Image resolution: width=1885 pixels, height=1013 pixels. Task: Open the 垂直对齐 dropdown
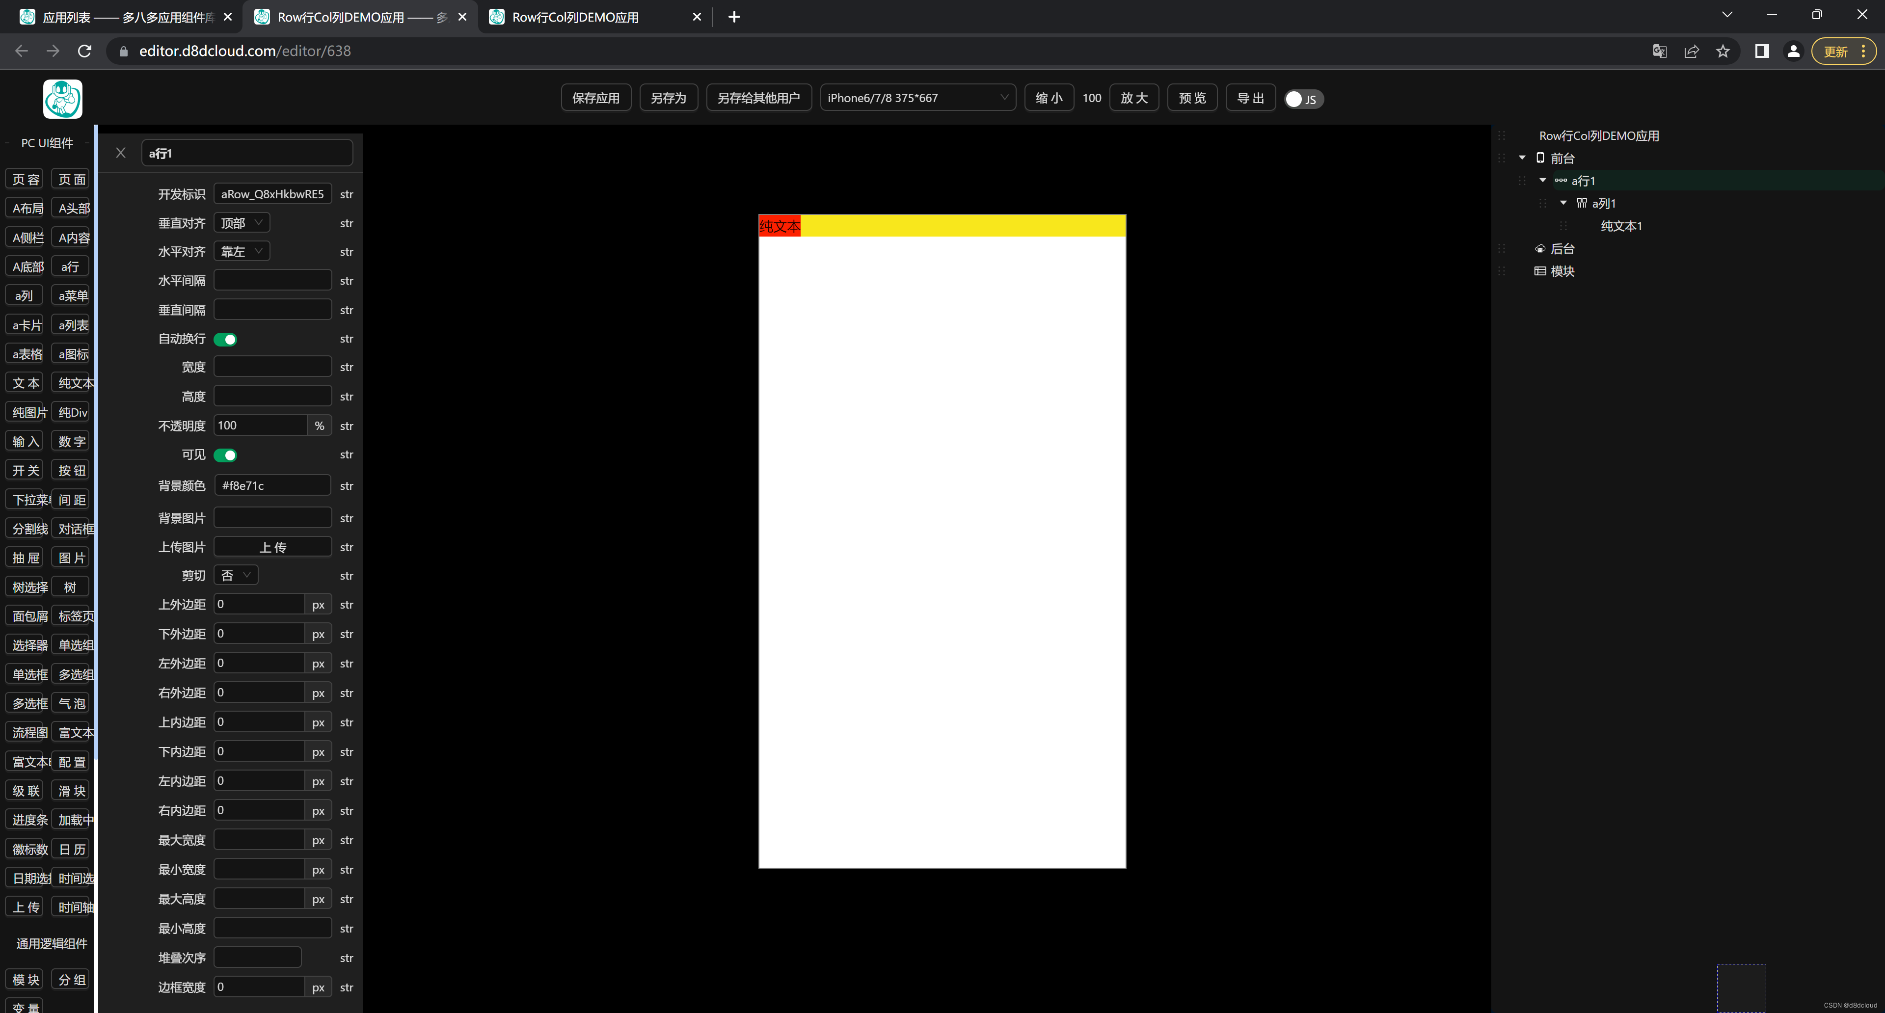click(242, 223)
